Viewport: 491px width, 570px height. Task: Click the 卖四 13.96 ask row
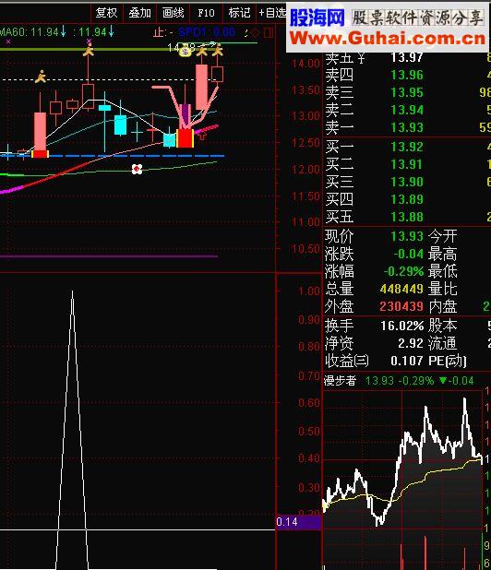tap(407, 75)
